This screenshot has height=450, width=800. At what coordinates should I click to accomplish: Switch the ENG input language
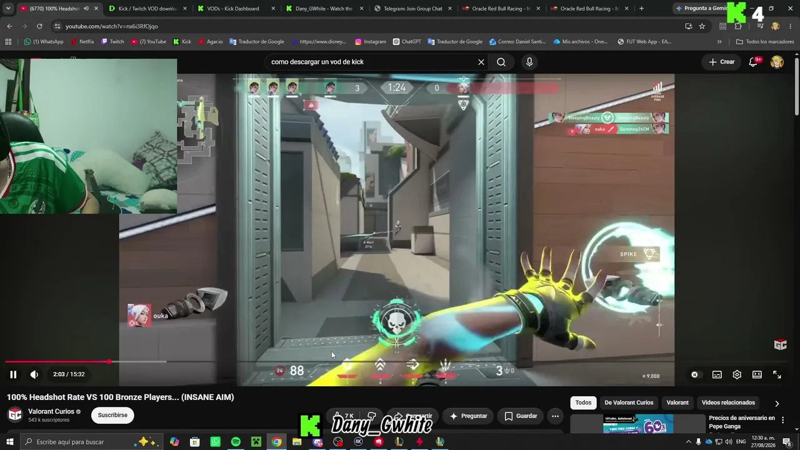point(741,442)
